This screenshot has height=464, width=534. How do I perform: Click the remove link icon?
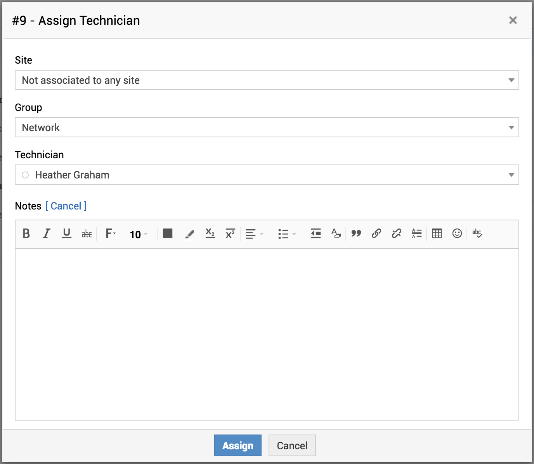(x=396, y=234)
